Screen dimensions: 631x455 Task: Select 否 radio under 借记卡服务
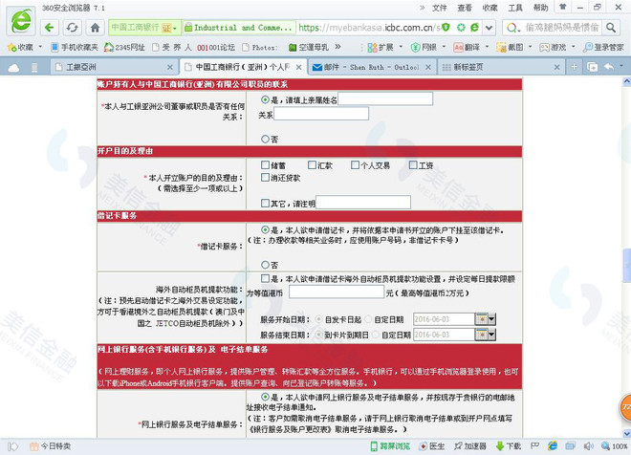coord(265,265)
